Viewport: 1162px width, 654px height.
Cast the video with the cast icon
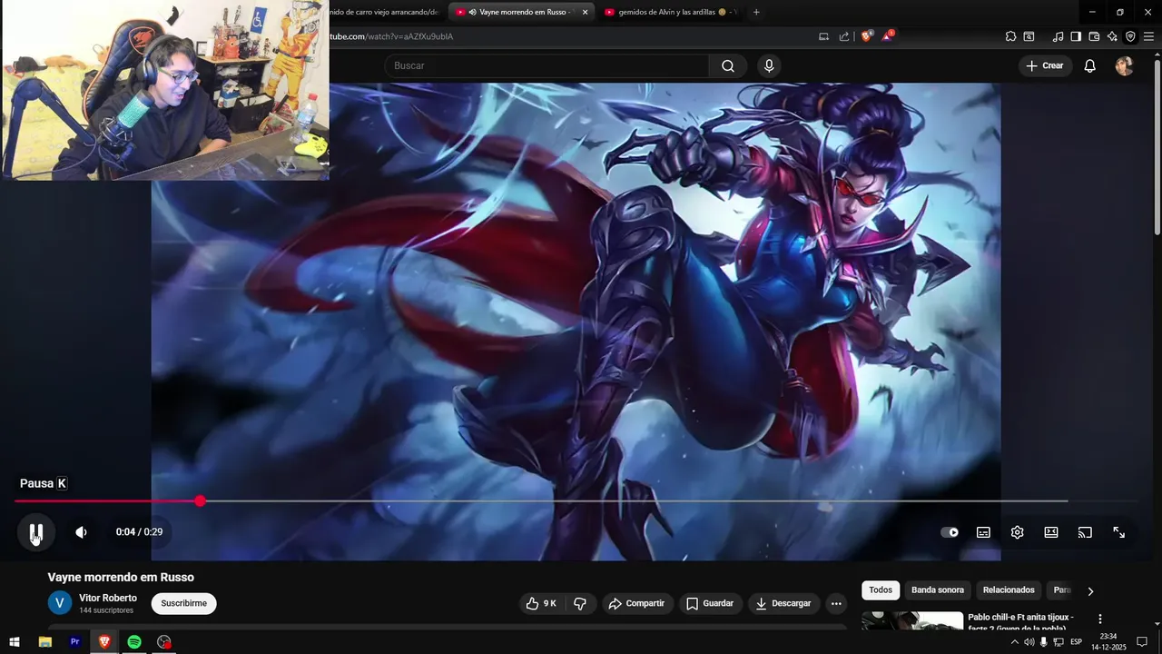click(1085, 532)
